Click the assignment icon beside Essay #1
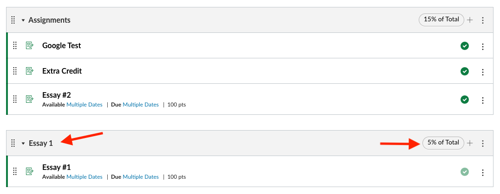The height and width of the screenshot is (194, 500). (x=30, y=171)
